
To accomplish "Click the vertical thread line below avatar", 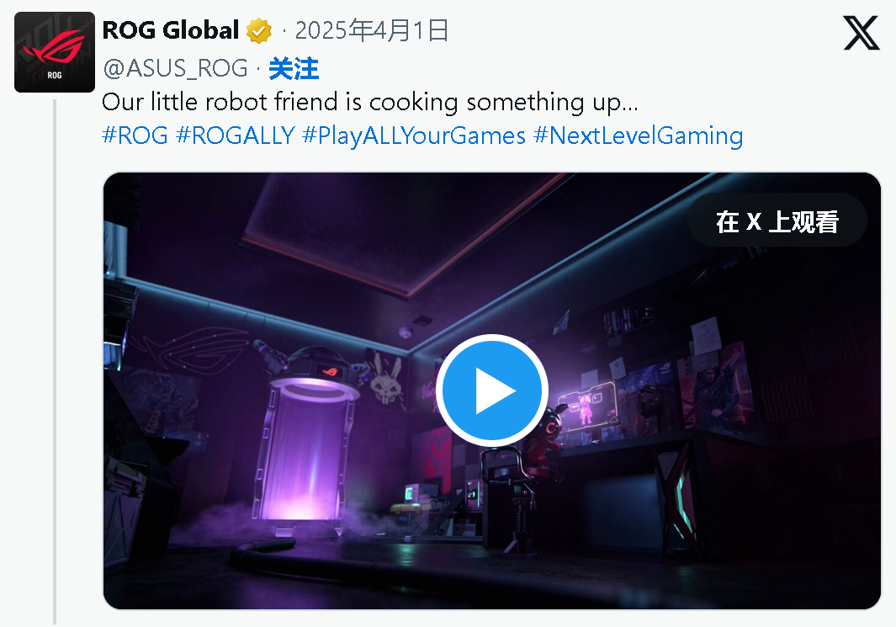I will [55, 362].
